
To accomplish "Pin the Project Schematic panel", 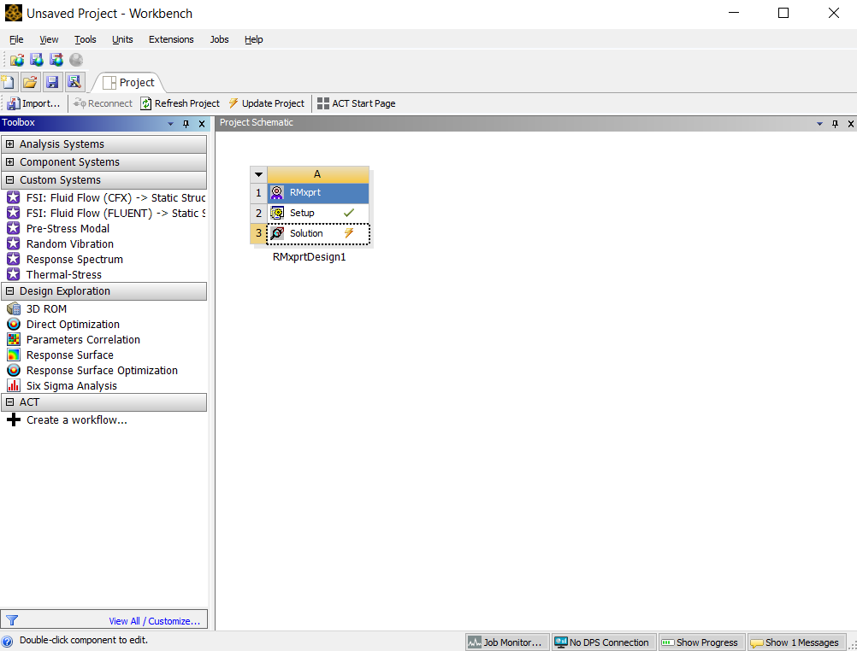I will tap(835, 124).
